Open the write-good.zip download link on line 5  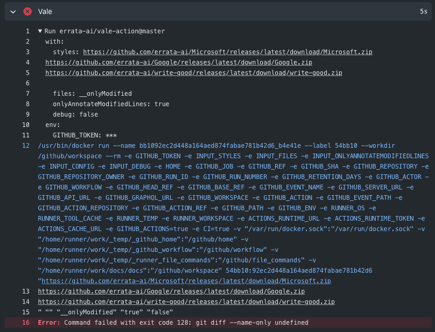194,72
